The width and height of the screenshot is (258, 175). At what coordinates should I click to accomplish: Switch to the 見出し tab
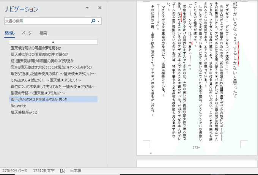click(x=9, y=33)
